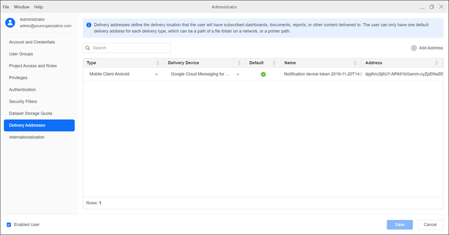
Task: Sort by the Name column arrows
Action: click(356, 63)
